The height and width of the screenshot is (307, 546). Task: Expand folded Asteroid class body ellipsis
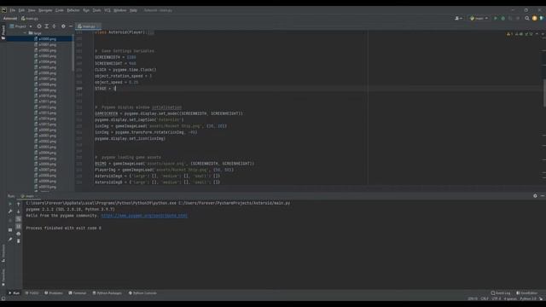[151, 32]
